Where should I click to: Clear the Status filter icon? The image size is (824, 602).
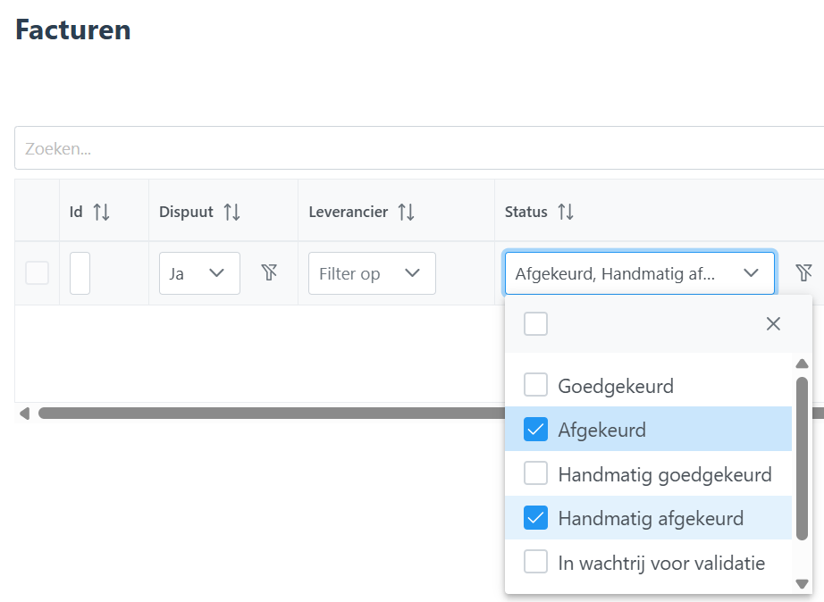[803, 273]
